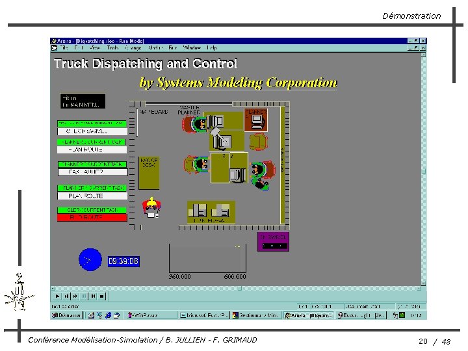Click the fourth quick launch icon
This screenshot has height=351, width=468.
click(x=117, y=315)
